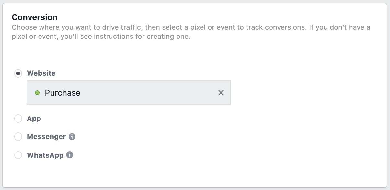This screenshot has width=390, height=190.
Task: Choose the App radio button
Action: pyautogui.click(x=18, y=119)
